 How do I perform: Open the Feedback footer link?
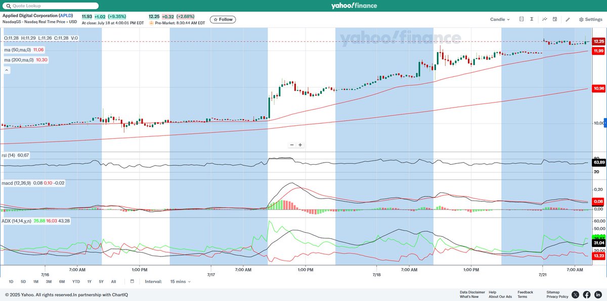pos(525,292)
